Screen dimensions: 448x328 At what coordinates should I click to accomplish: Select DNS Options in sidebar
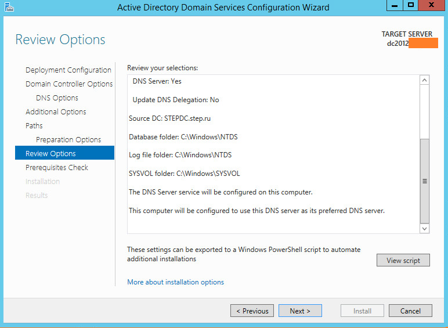coord(57,98)
